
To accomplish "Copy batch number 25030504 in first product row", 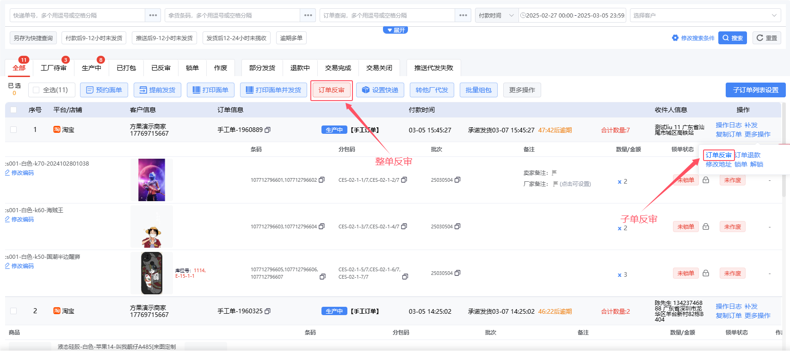I will [457, 180].
